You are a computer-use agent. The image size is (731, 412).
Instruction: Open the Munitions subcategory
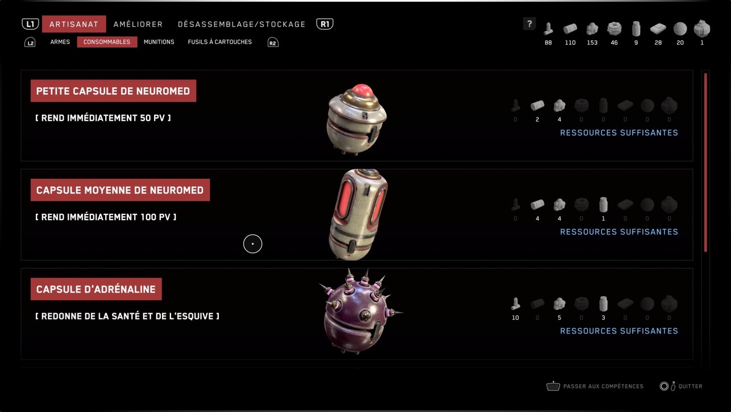coord(159,42)
